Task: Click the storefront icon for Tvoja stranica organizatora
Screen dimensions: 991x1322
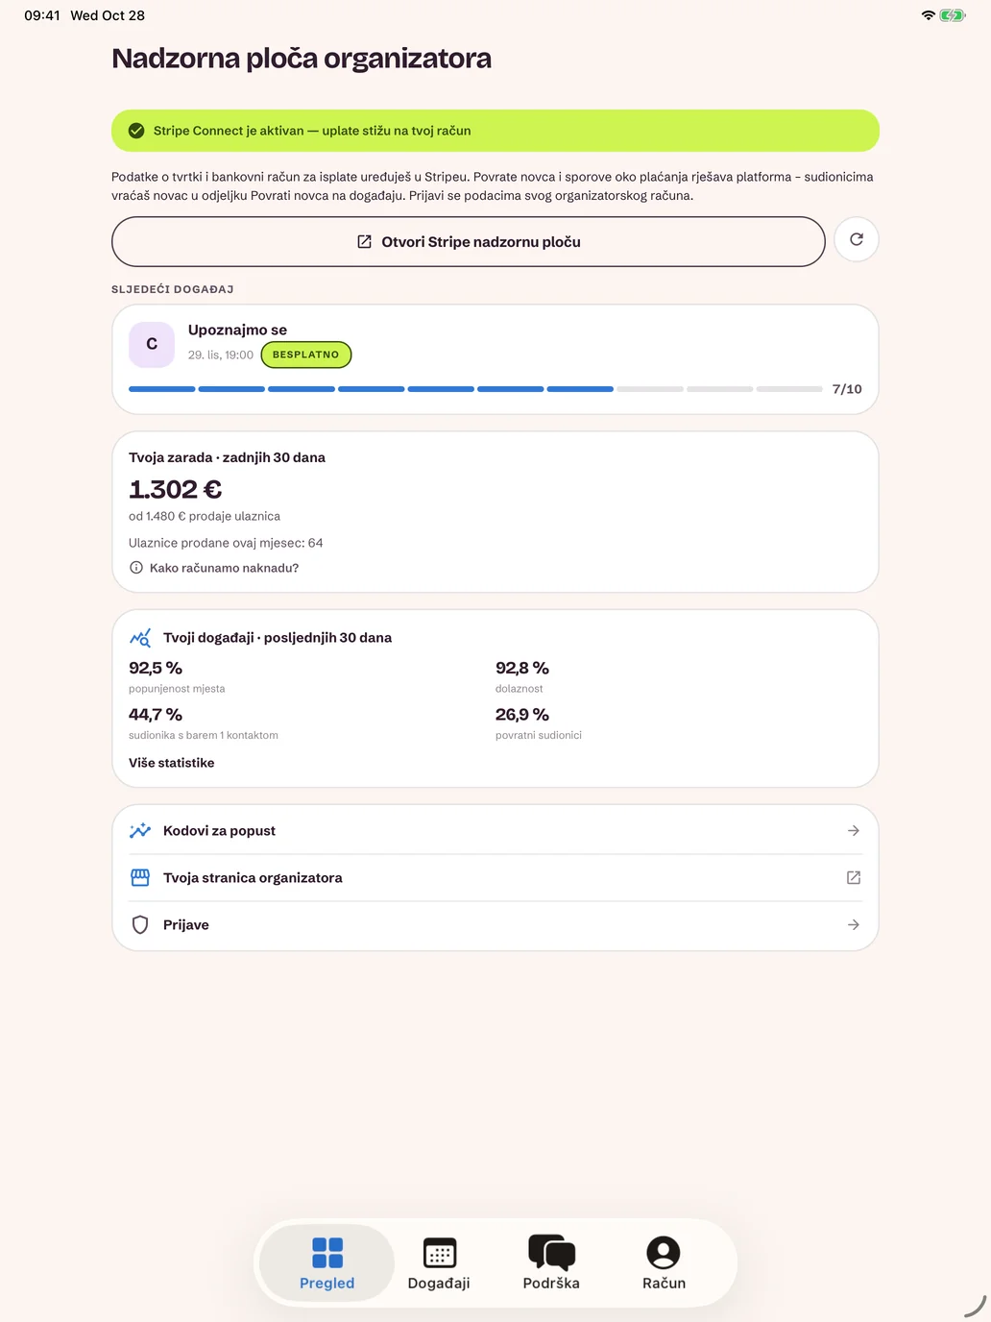Action: (x=140, y=878)
